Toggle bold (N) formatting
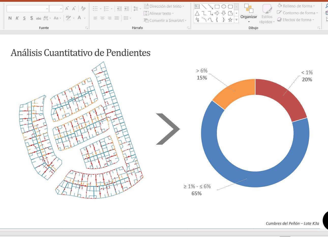 pyautogui.click(x=10, y=18)
